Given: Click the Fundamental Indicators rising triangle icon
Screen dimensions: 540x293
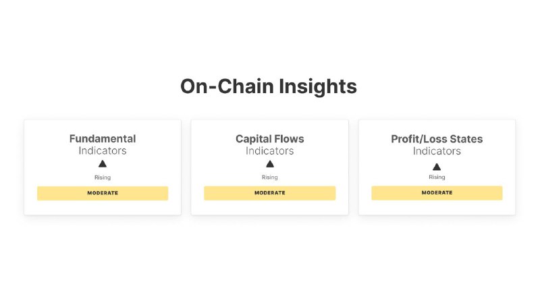Looking at the screenshot, I should [x=103, y=164].
